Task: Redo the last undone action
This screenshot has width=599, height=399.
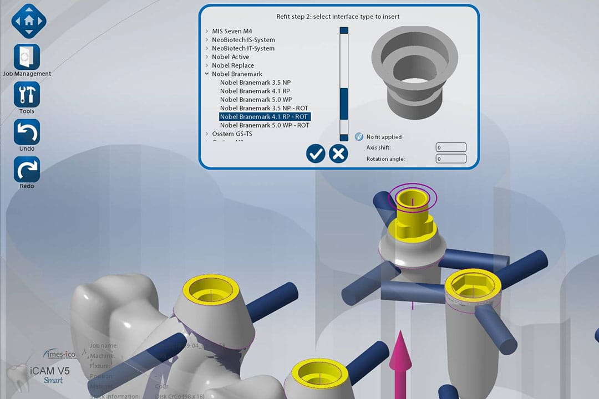Action: click(27, 170)
